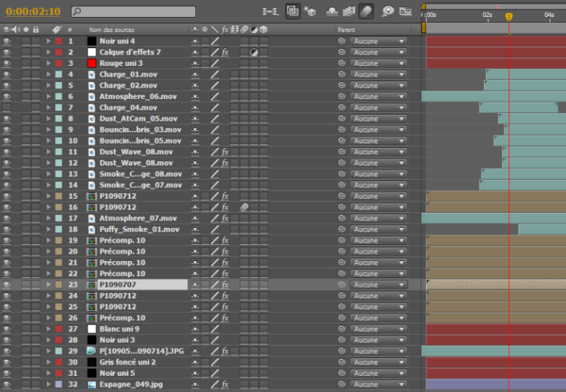This screenshot has height=392, width=566.
Task: Click the adjustment layer switch on Calque d'effets 7
Action: (x=254, y=53)
